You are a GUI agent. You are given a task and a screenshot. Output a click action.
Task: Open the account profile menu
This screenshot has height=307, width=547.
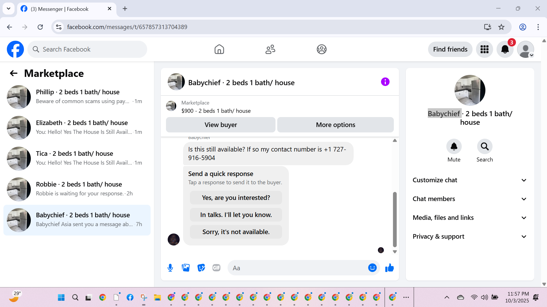(x=526, y=49)
